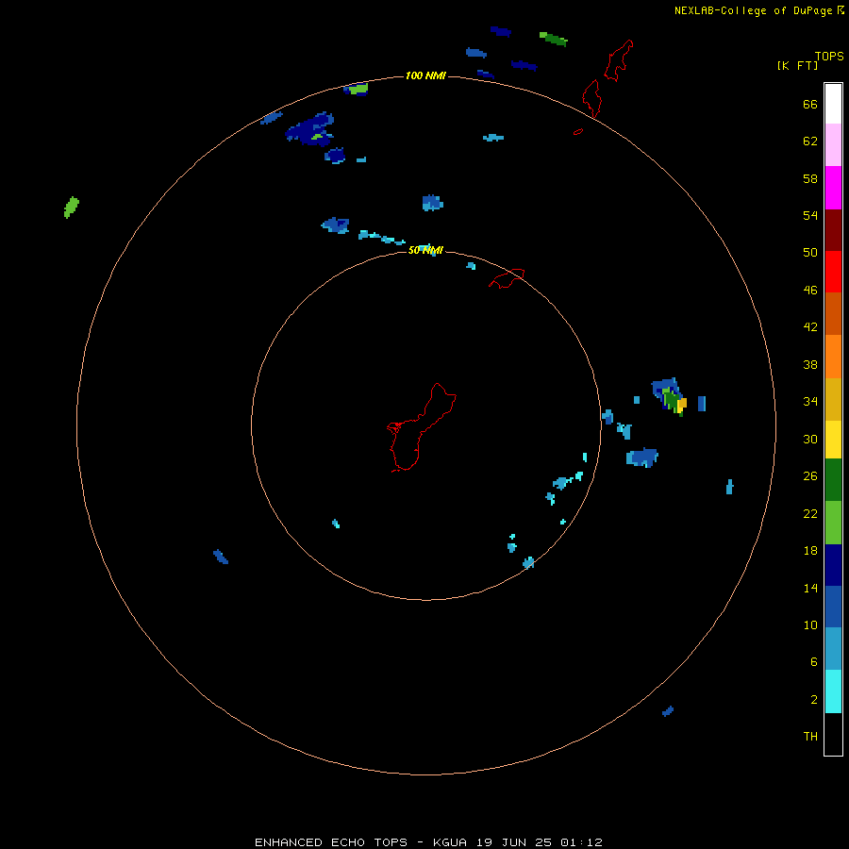
Task: Select the dark green legend segment
Action: pos(833,480)
